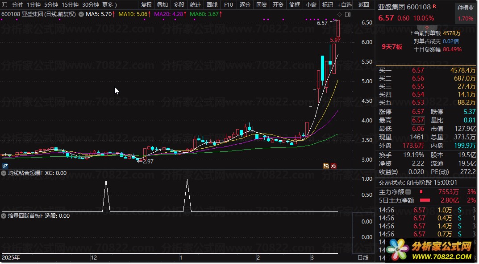Select the 15分钟 period tab
479x264 pixels.
tap(70, 4)
